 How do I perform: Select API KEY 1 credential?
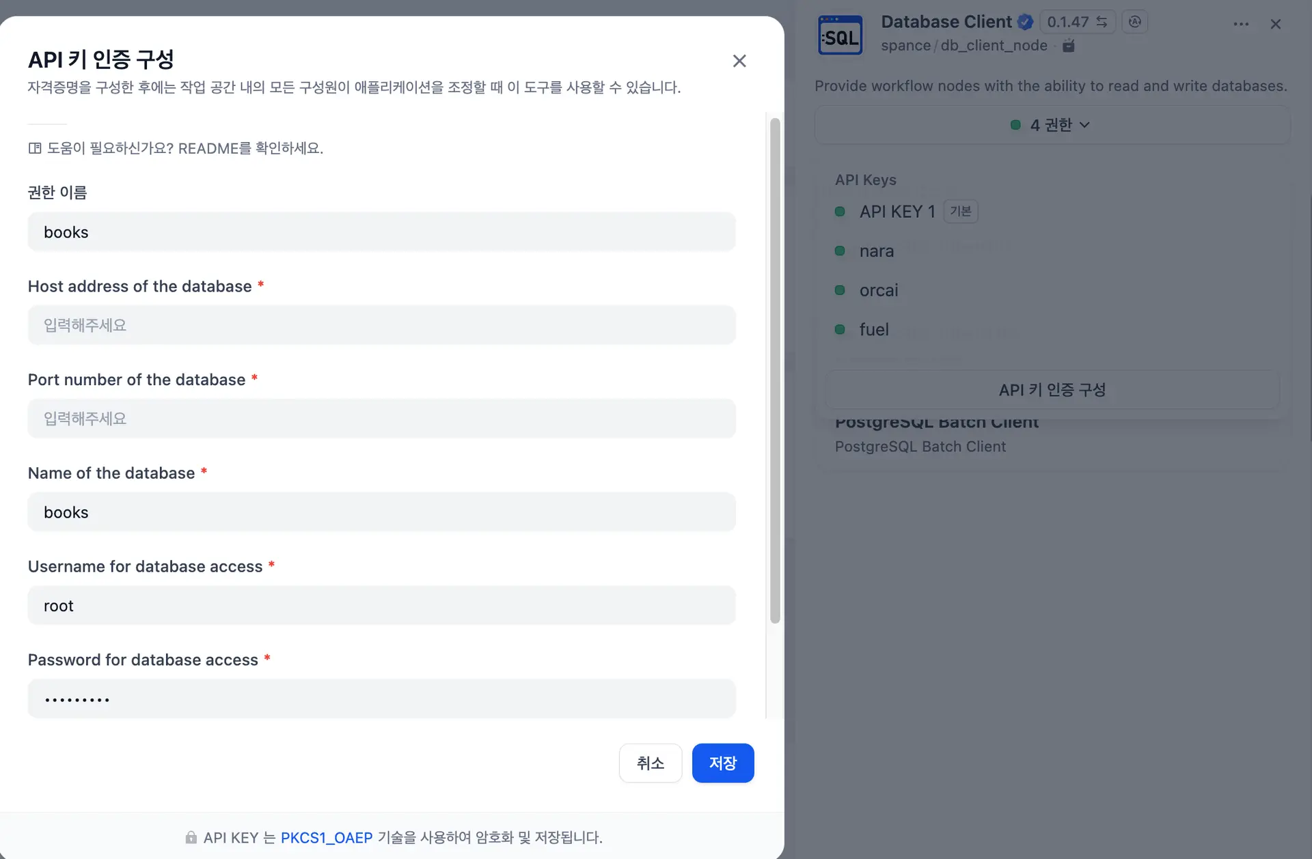pos(897,212)
